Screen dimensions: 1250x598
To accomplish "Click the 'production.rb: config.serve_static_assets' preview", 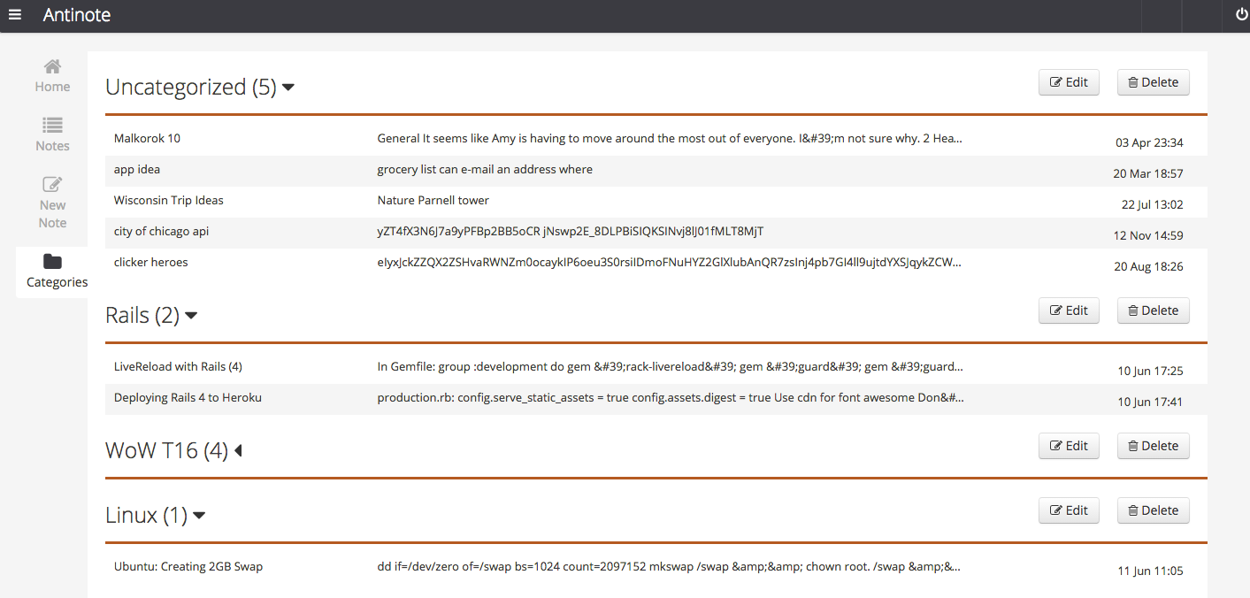I will point(671,397).
